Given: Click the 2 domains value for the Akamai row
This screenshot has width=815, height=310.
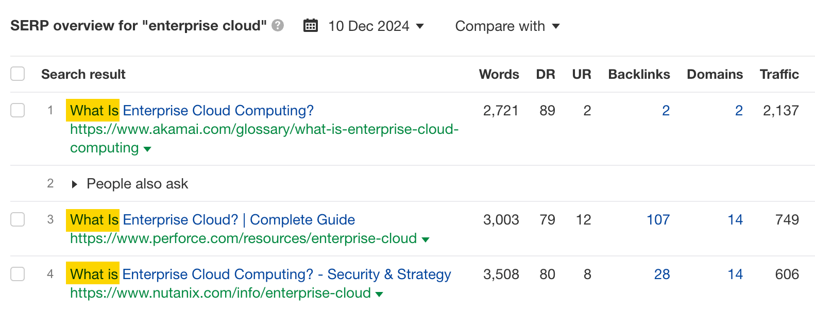Looking at the screenshot, I should [x=739, y=110].
